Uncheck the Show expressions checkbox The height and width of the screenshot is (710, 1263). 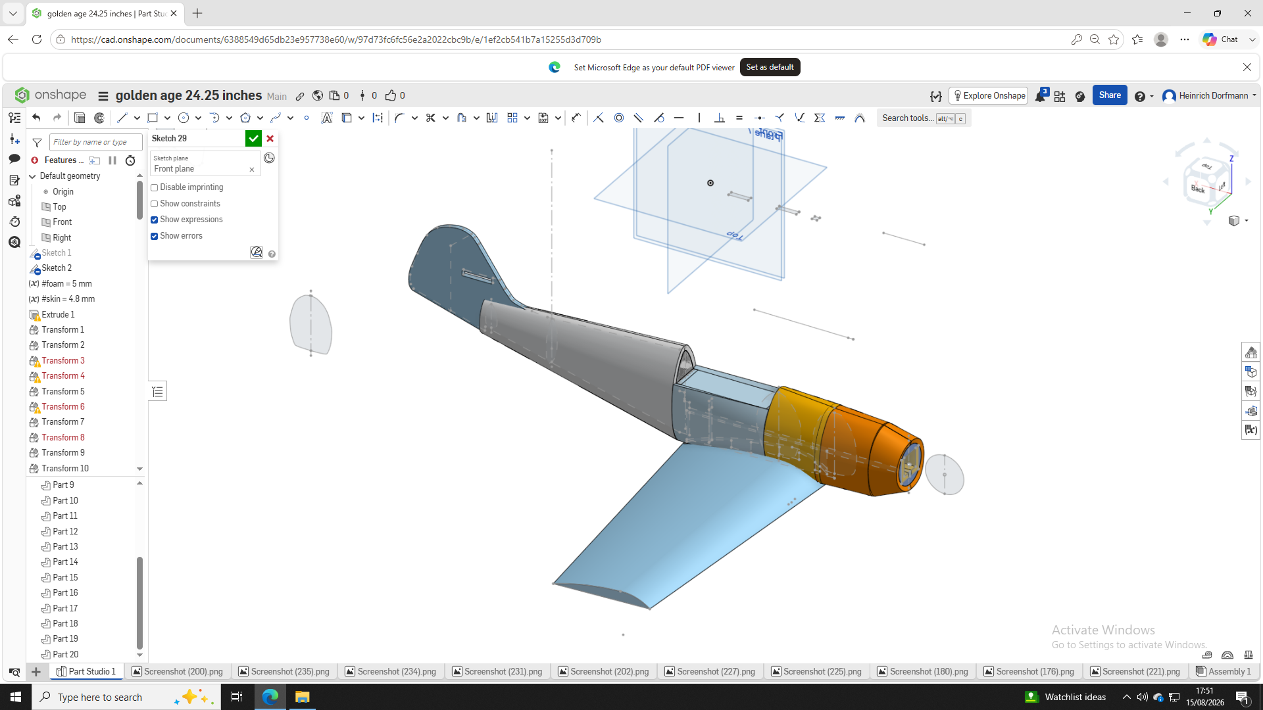point(155,220)
